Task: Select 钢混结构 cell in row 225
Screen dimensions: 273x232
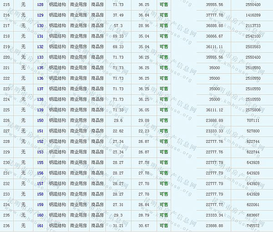Action: 57,110
